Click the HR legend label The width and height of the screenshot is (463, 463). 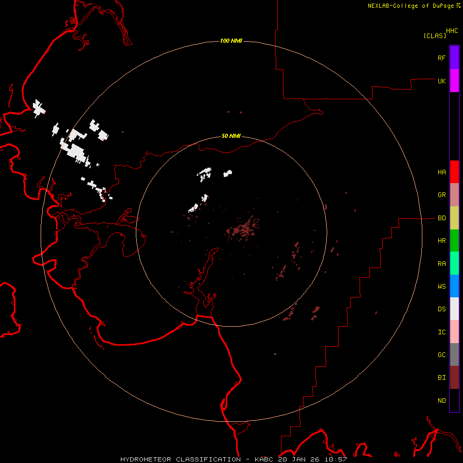point(441,241)
